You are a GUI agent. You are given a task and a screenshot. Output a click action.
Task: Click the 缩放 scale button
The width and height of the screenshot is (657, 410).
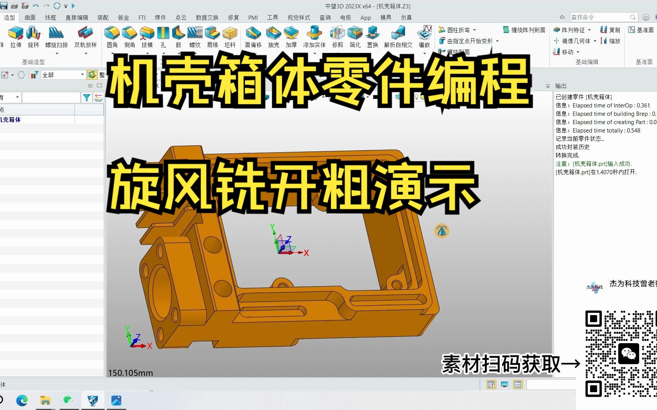click(x=610, y=41)
